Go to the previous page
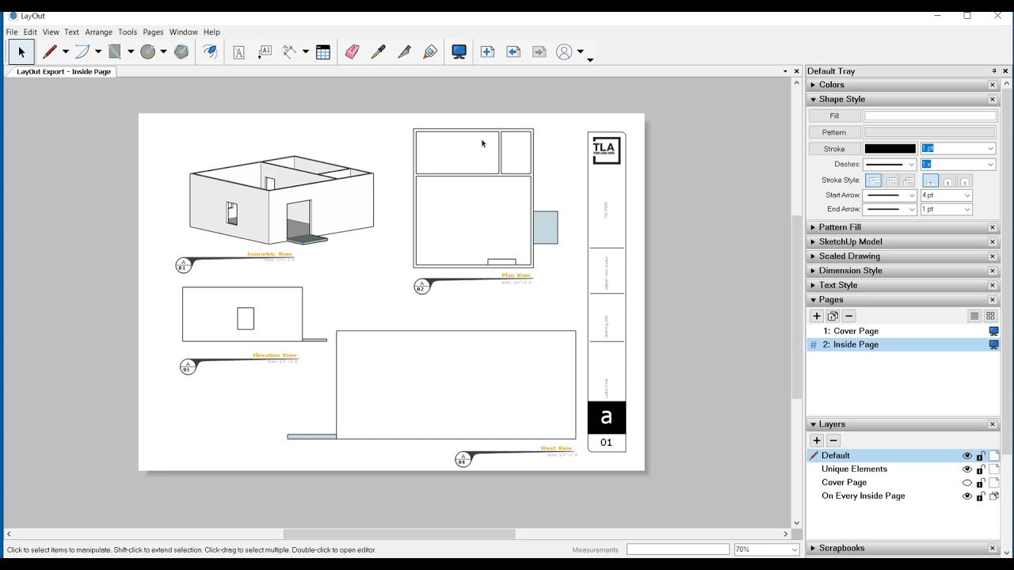Screen dimensions: 1014x570 [x=513, y=52]
